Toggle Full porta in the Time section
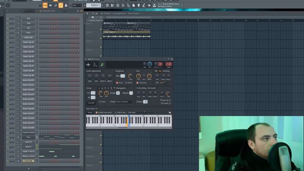 (x=142, y=83)
